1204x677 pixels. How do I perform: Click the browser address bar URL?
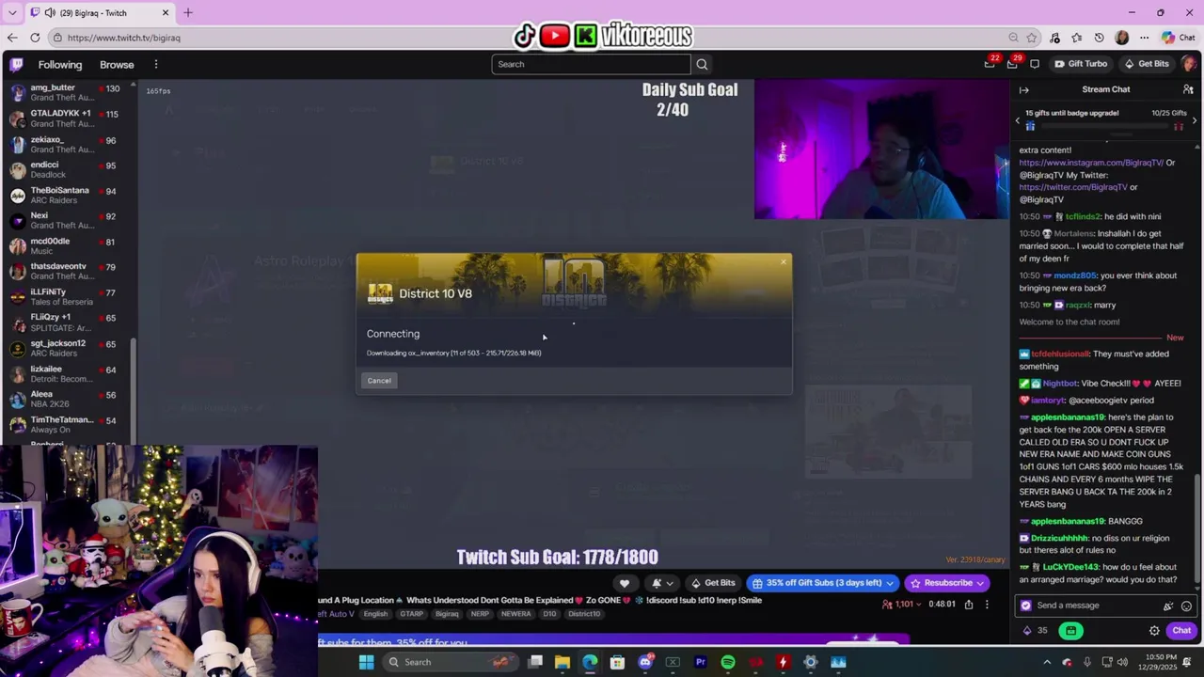point(123,38)
